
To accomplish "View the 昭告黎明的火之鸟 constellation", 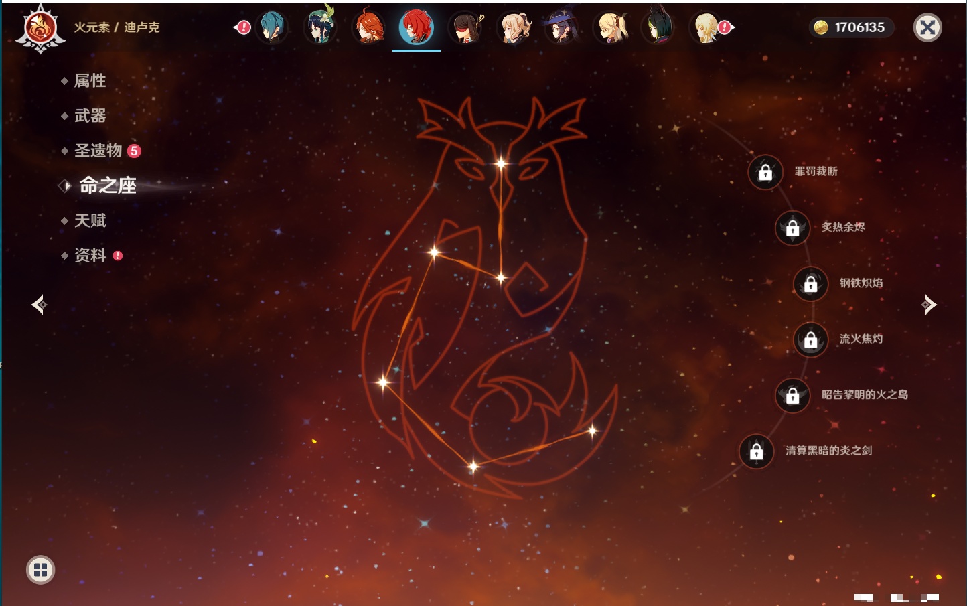I will [792, 395].
